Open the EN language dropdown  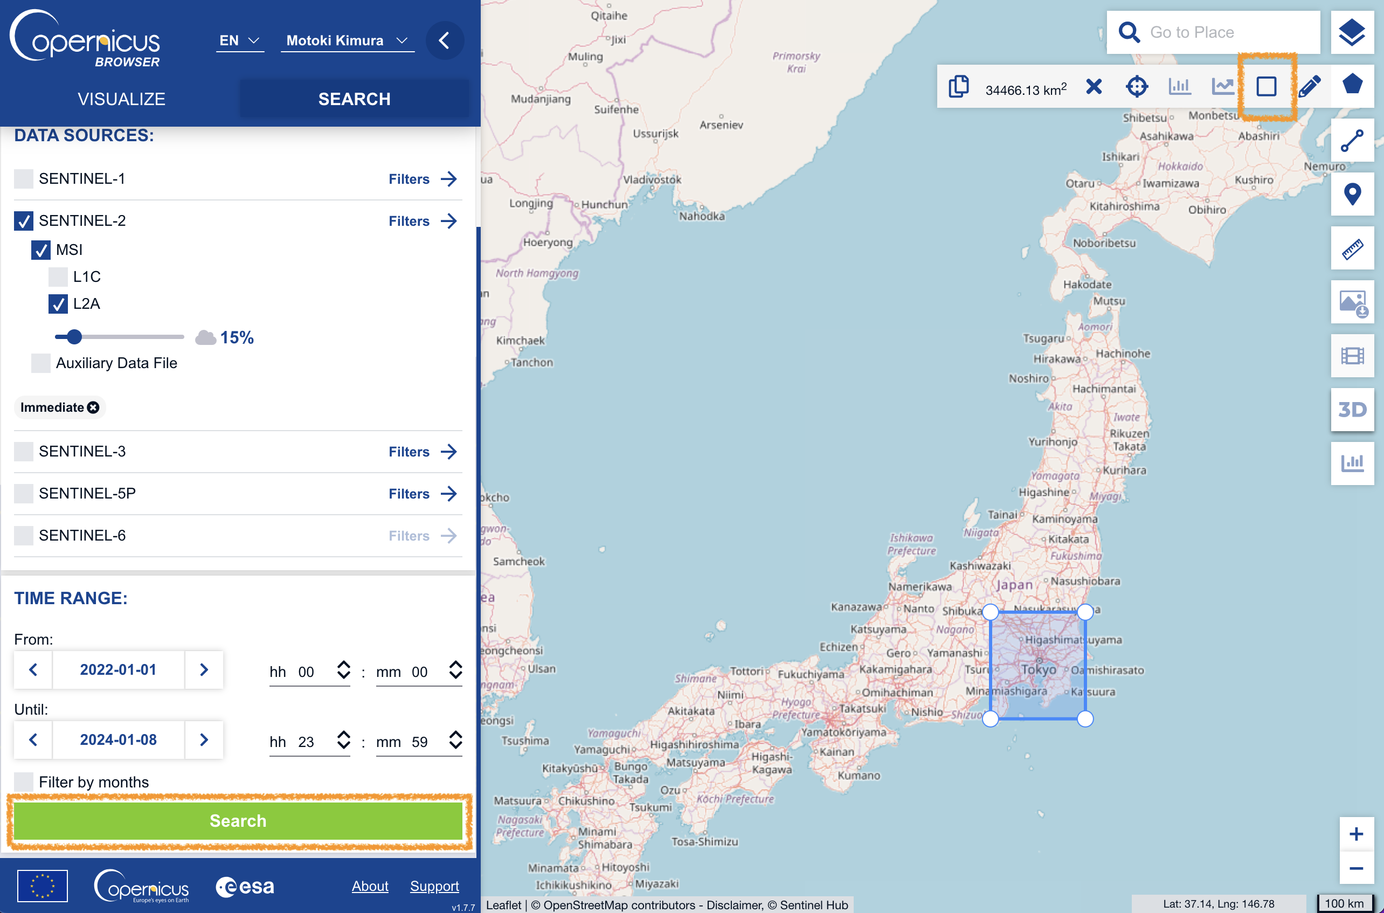[x=239, y=40]
